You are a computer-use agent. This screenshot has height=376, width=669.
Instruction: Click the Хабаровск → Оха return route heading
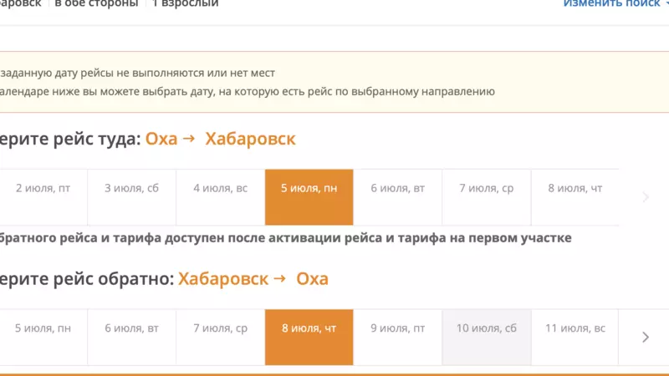pos(253,278)
